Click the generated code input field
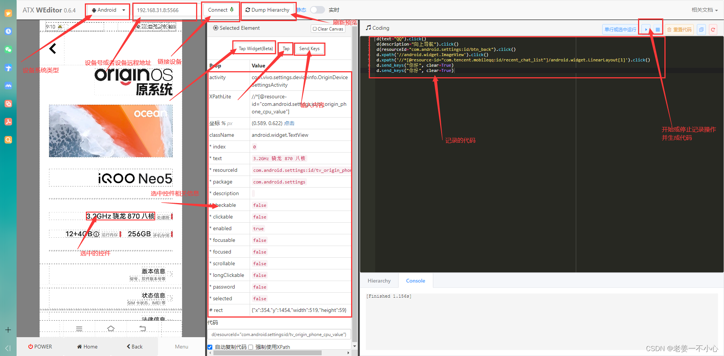This screenshot has height=356, width=724. pos(279,335)
